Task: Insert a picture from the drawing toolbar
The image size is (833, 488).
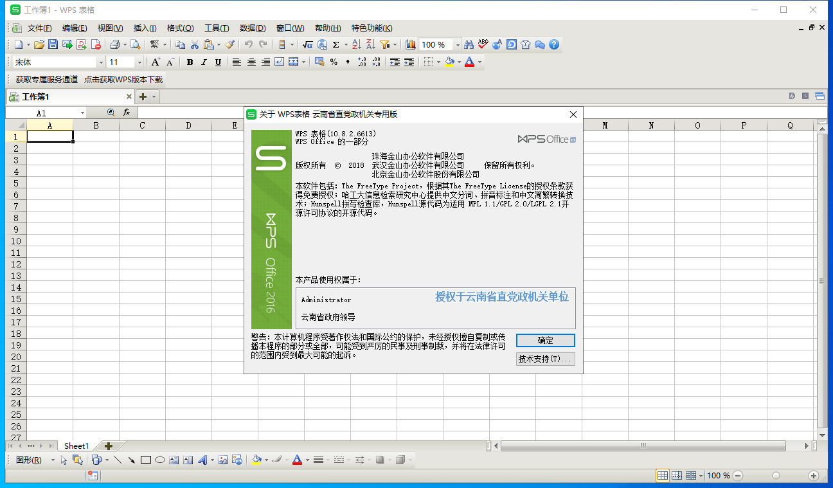Action: pyautogui.click(x=223, y=460)
